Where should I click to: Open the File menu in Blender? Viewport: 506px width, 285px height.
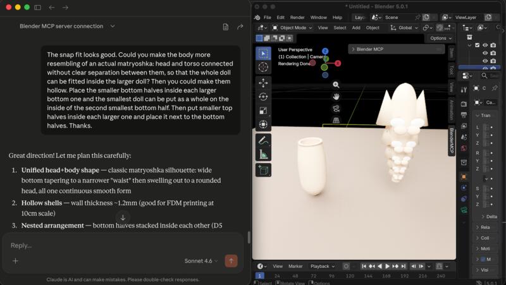click(x=267, y=18)
